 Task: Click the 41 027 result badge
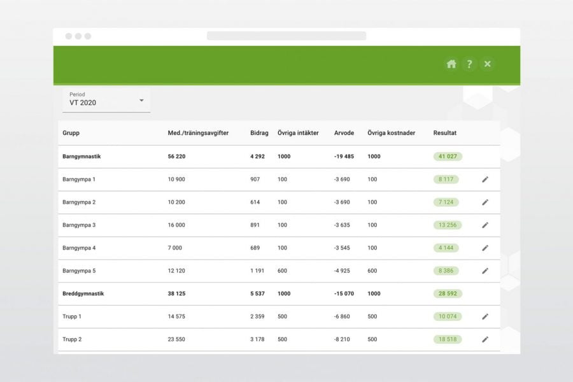click(x=448, y=157)
